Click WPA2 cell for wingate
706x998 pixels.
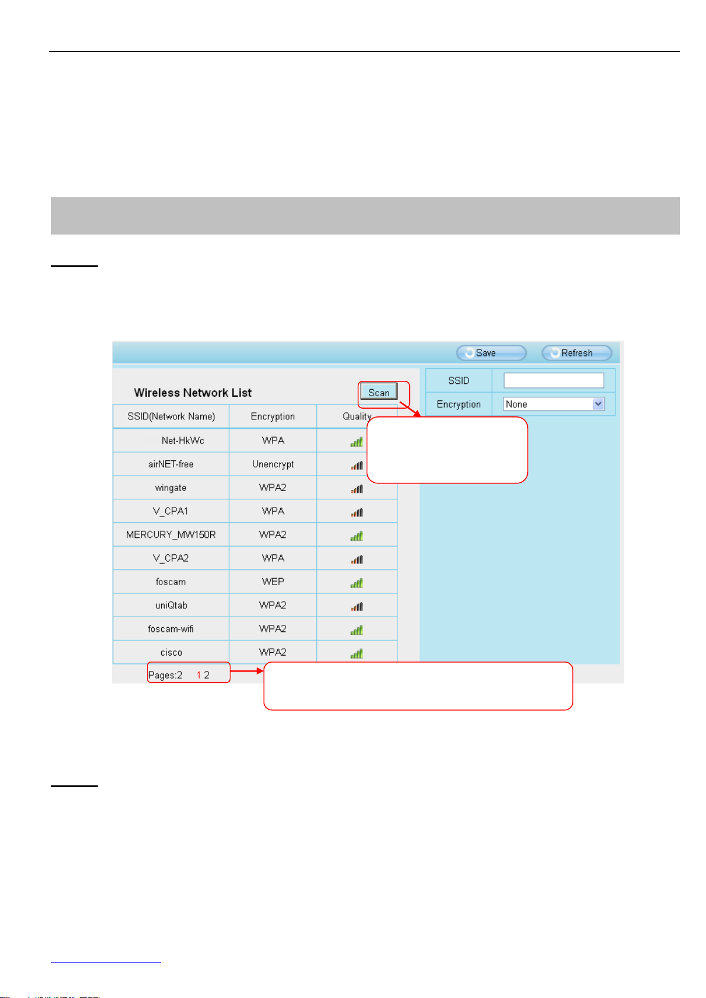(x=273, y=487)
